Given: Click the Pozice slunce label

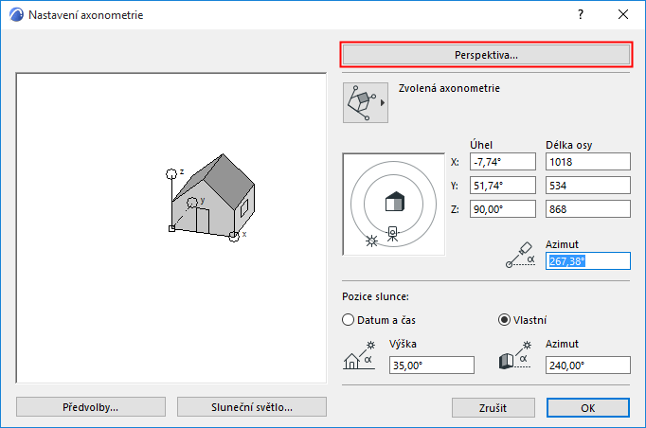Looking at the screenshot, I should (375, 296).
